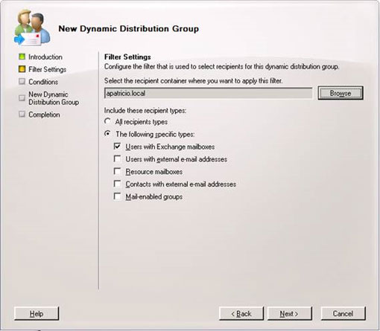
Task: Enable the Mail-enabled groups checkbox
Action: click(117, 196)
